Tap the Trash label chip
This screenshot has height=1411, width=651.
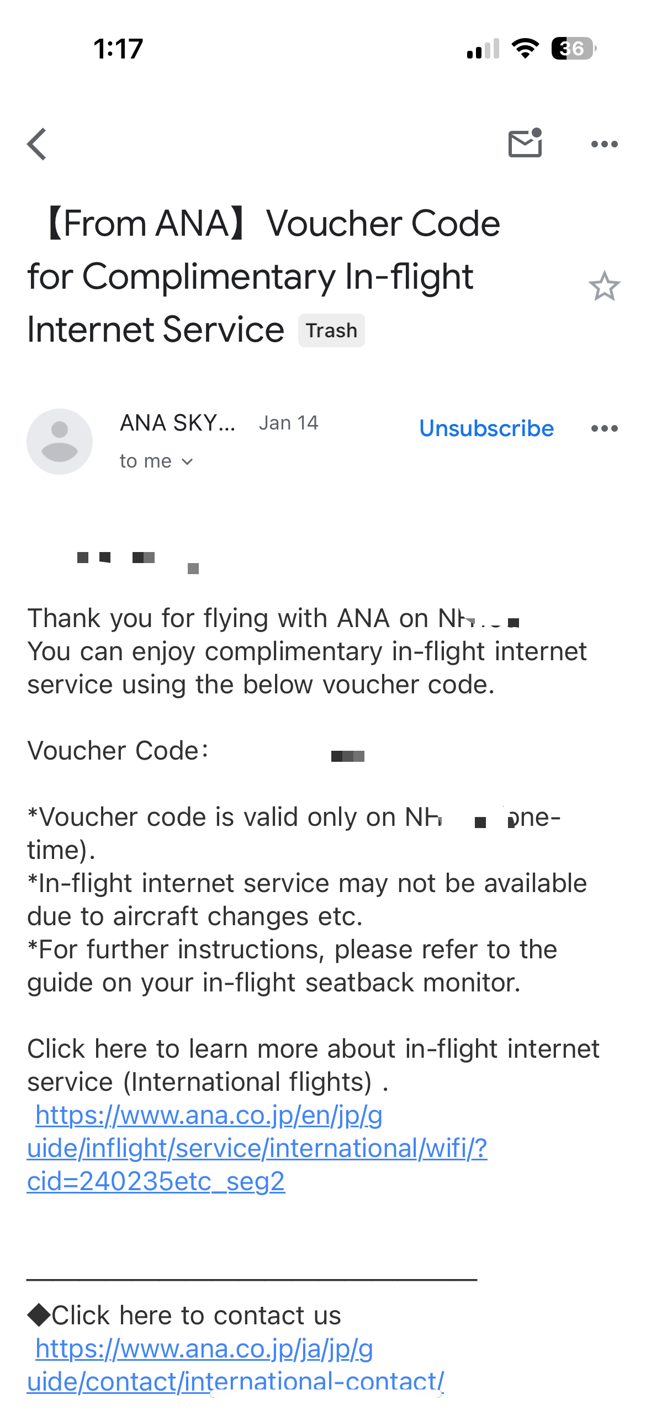click(x=331, y=331)
